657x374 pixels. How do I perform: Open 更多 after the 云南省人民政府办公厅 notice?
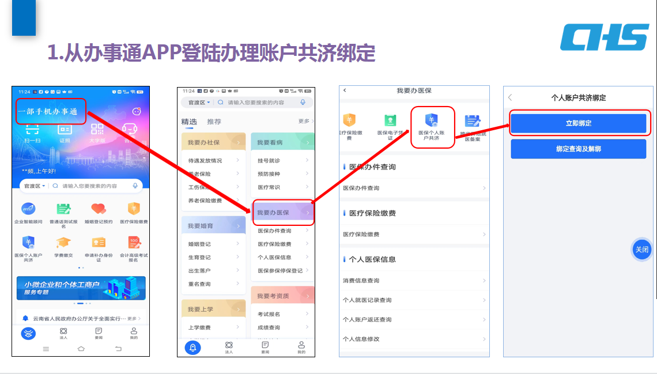click(134, 319)
